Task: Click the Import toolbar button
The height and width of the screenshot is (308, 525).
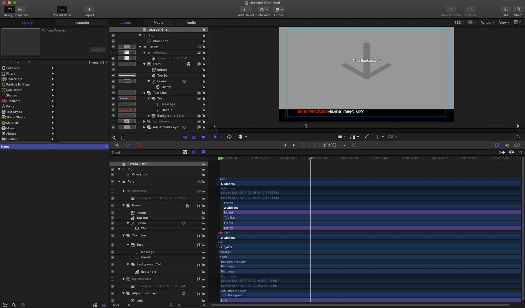Action: pos(89,10)
